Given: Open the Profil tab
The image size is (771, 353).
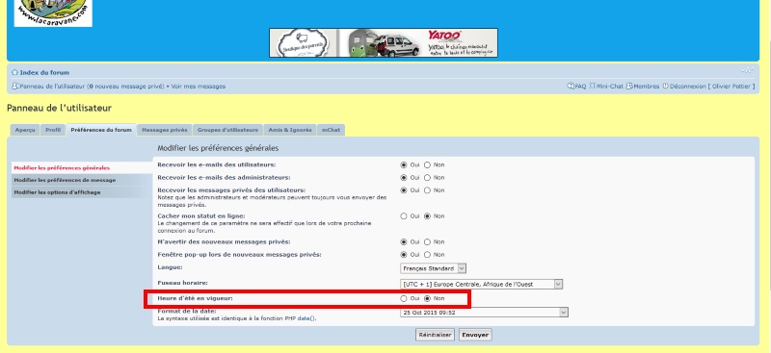Looking at the screenshot, I should click(53, 130).
